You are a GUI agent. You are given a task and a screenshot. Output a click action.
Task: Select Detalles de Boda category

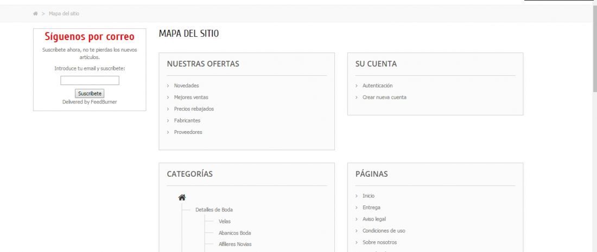214,210
